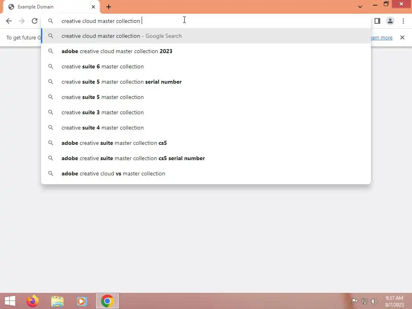Reload the current page
The width and height of the screenshot is (412, 309).
coord(35,21)
